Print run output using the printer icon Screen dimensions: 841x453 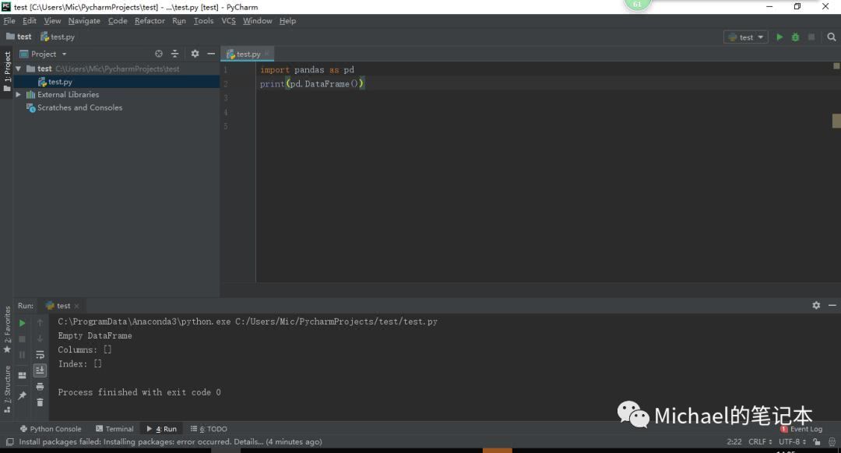click(x=40, y=387)
